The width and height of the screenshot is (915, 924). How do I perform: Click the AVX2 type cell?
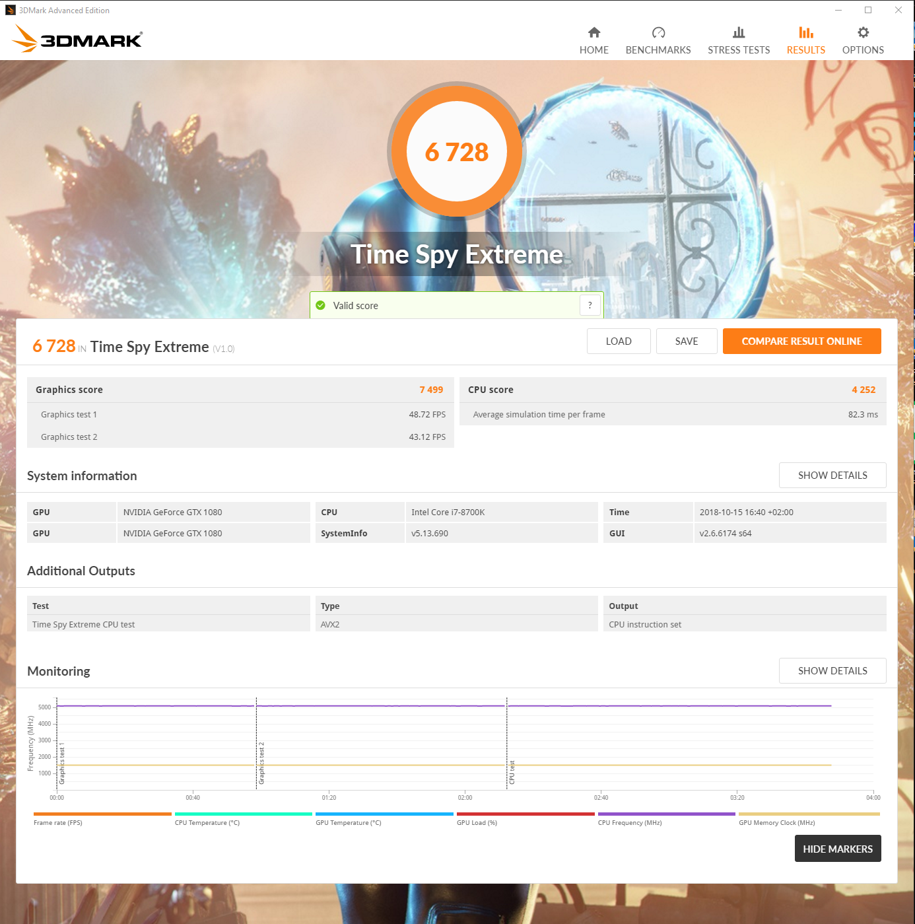click(x=456, y=624)
